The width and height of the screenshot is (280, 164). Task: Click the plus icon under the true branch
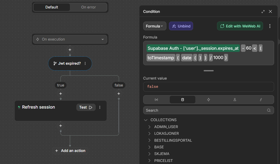[x=61, y=94]
